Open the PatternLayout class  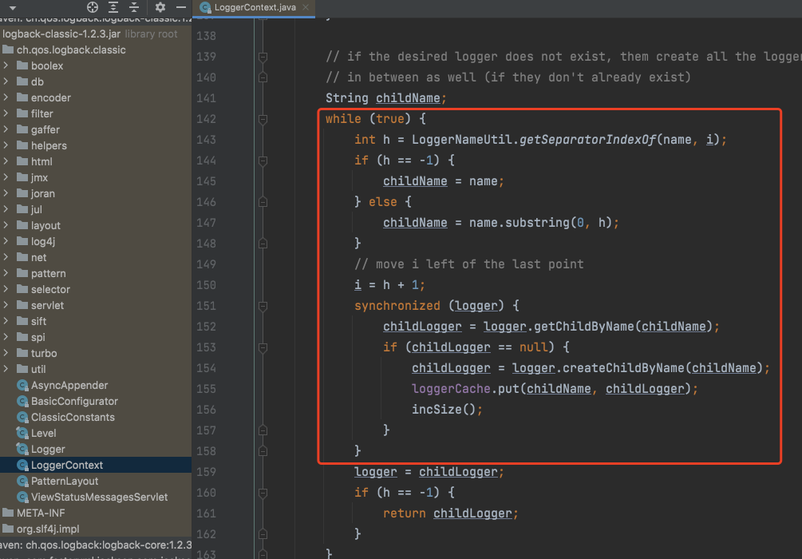(65, 481)
